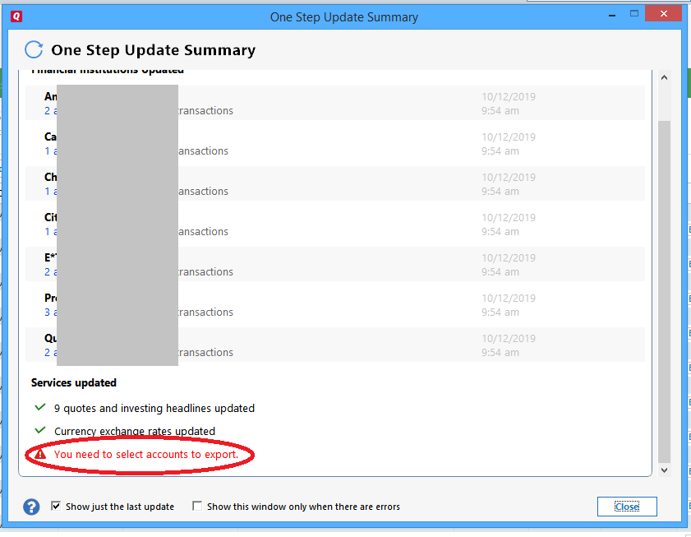Click the vertical scrollbar thumb
This screenshot has width=691, height=537.
point(664,291)
